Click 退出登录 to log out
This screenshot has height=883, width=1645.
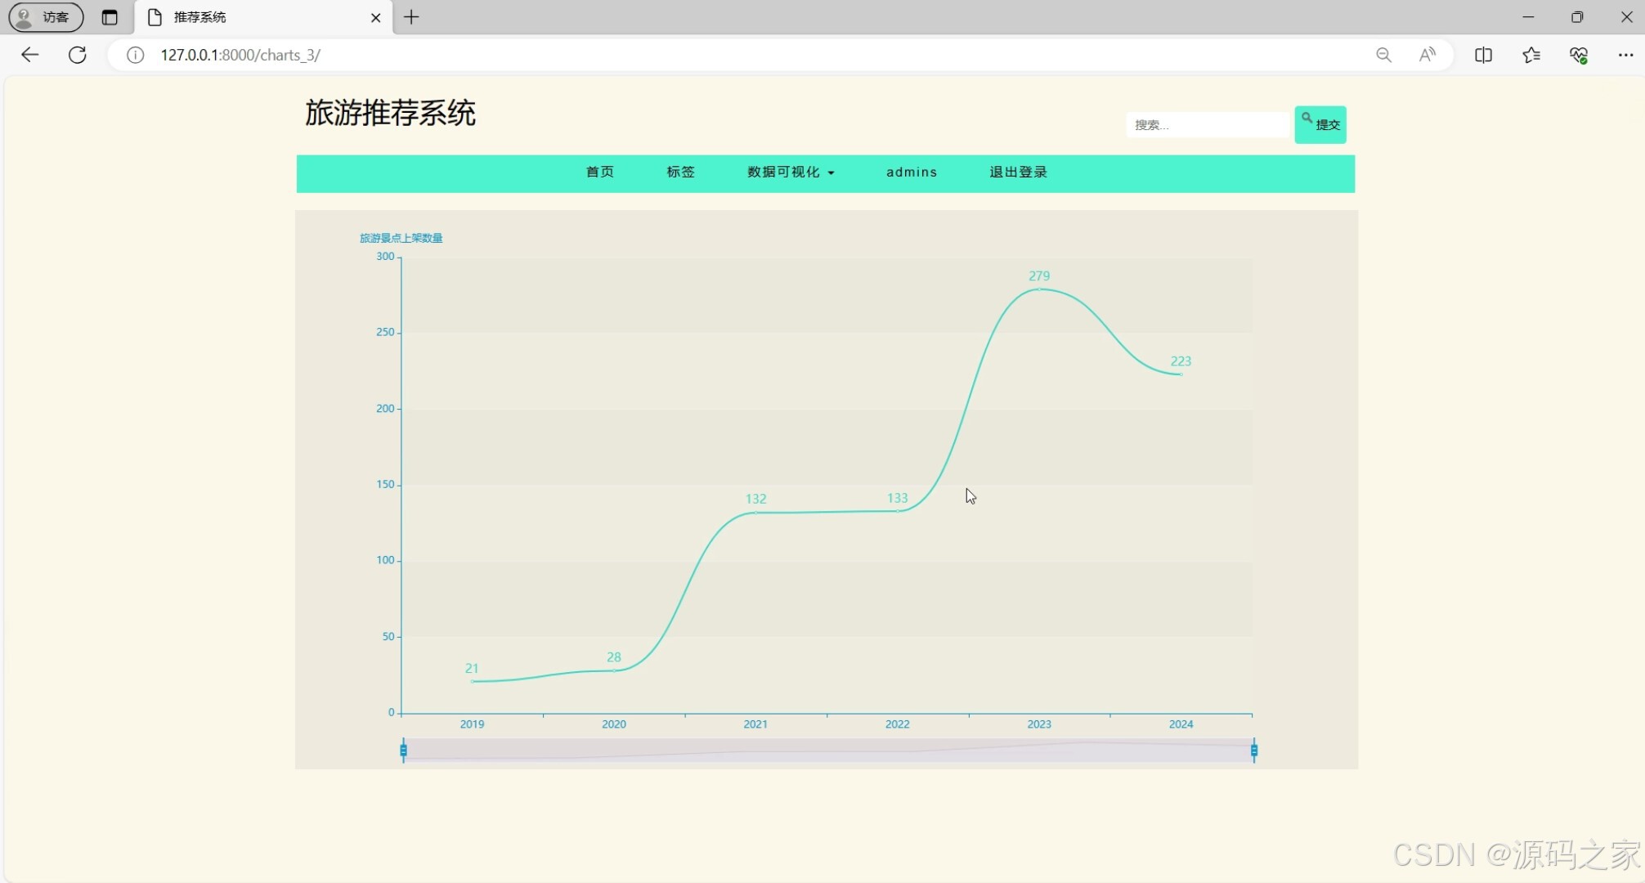tap(1018, 172)
